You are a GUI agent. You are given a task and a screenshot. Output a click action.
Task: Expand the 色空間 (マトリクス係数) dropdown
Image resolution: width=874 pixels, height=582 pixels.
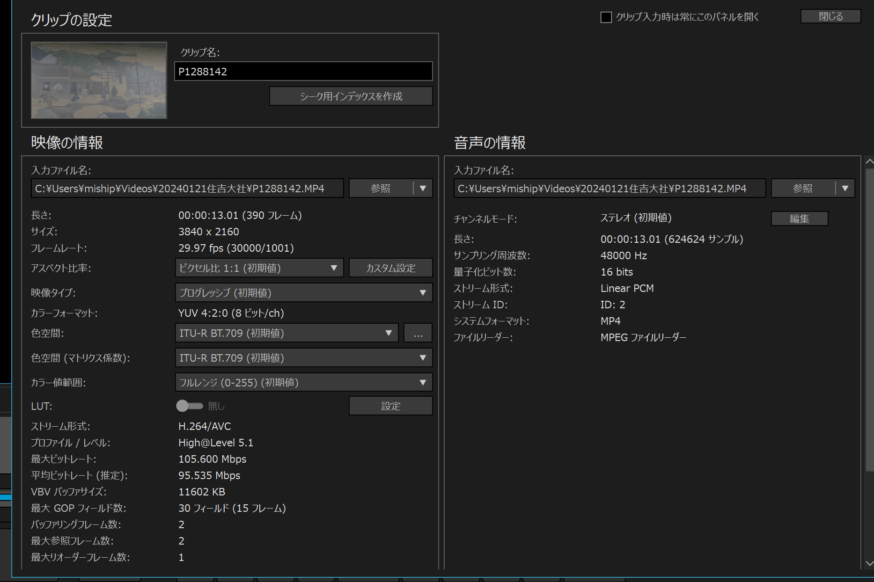click(x=303, y=358)
